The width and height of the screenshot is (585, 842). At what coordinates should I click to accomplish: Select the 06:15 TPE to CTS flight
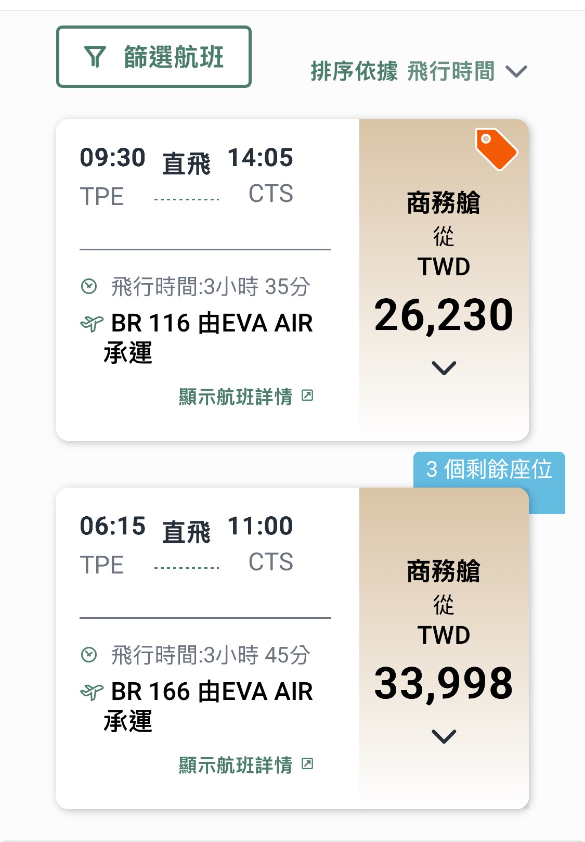[207, 648]
